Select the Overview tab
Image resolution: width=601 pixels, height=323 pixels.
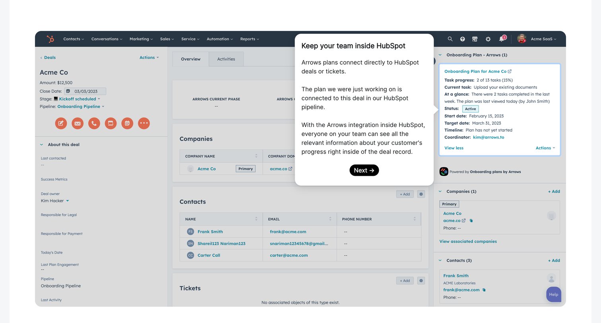tap(191, 59)
